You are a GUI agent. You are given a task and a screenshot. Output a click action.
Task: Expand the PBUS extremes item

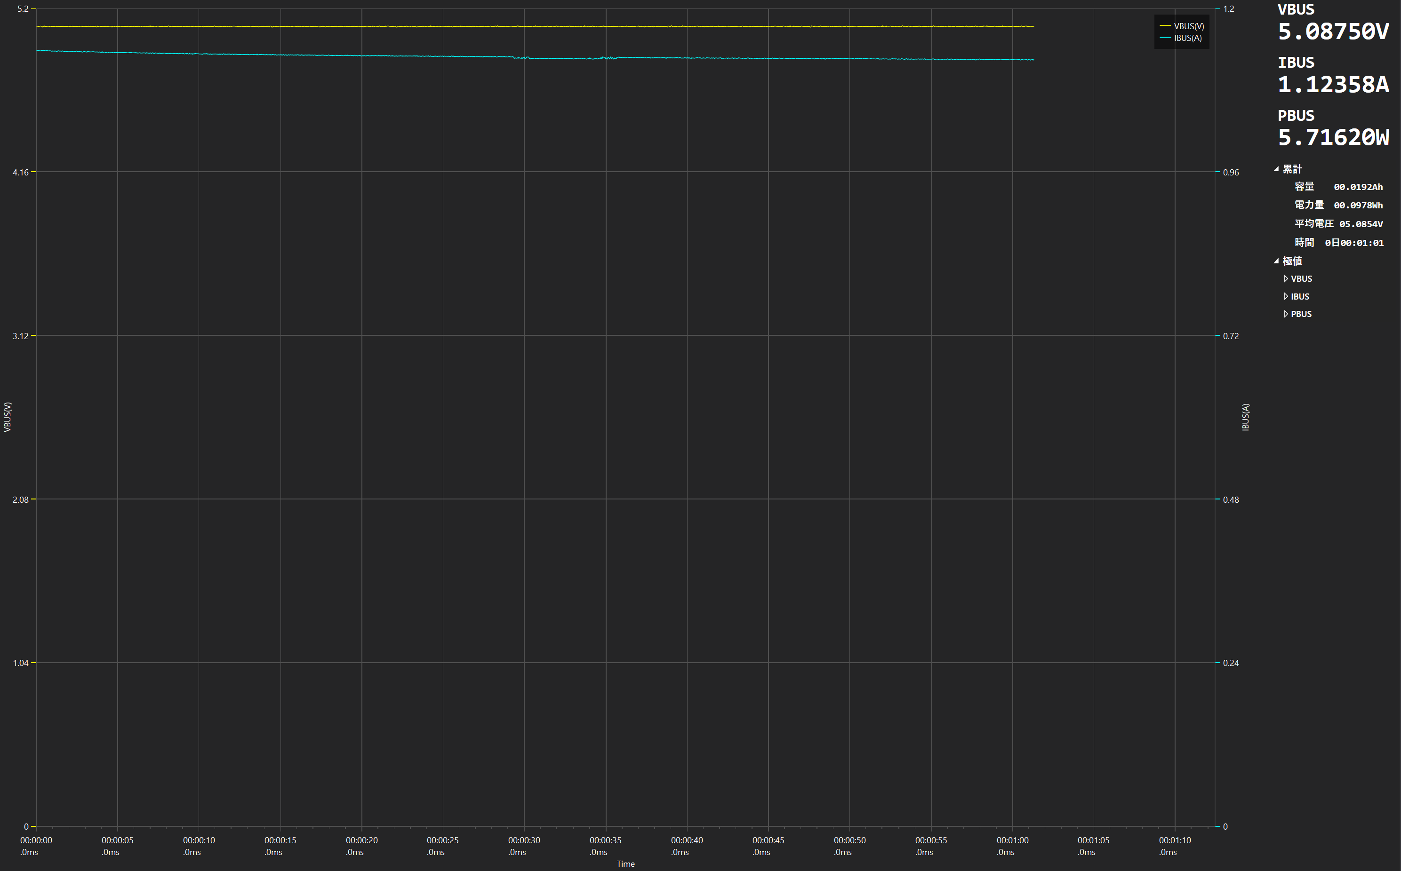click(1286, 314)
